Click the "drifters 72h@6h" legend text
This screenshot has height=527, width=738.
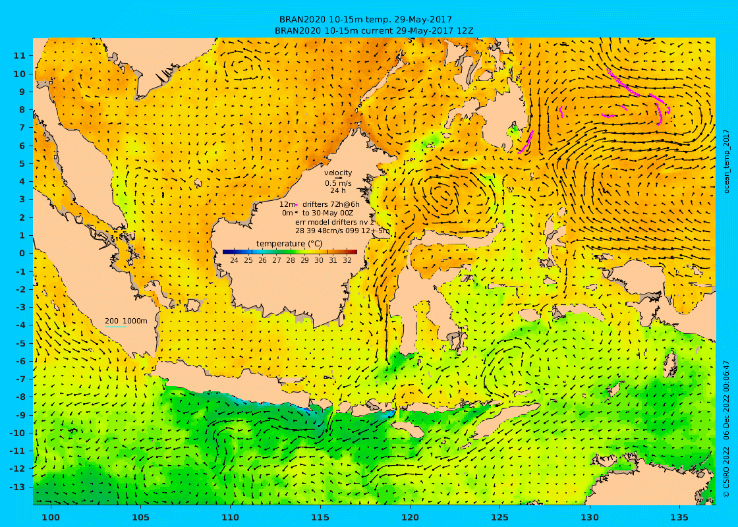point(331,204)
